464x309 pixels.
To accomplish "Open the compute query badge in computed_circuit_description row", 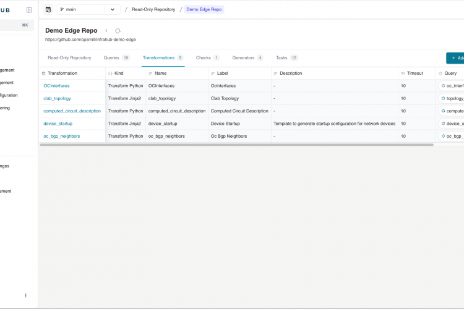I will pyautogui.click(x=452, y=111).
